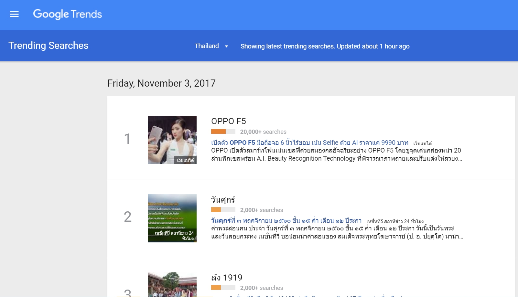Viewport: 518px width, 297px height.
Task: Click the วันศุกร์ trend title
Action: click(x=223, y=199)
